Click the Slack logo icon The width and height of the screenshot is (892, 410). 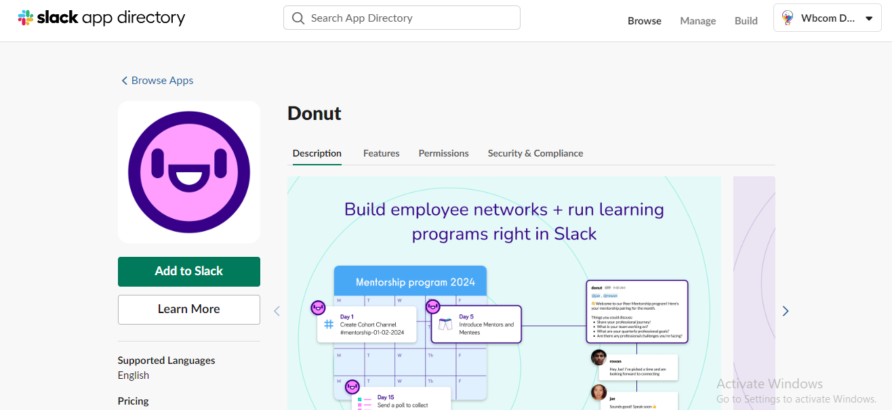pos(26,18)
